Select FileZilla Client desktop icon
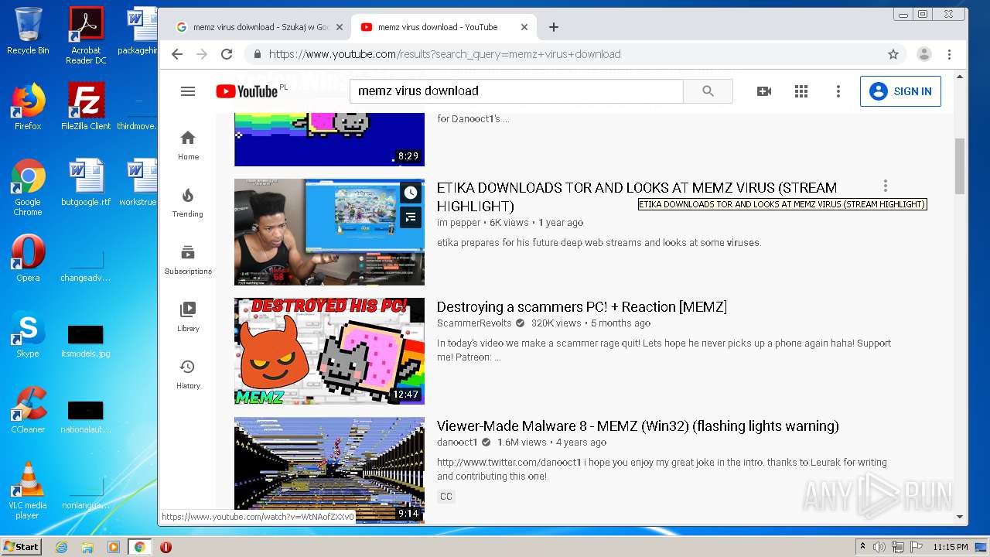This screenshot has width=990, height=557. click(86, 107)
